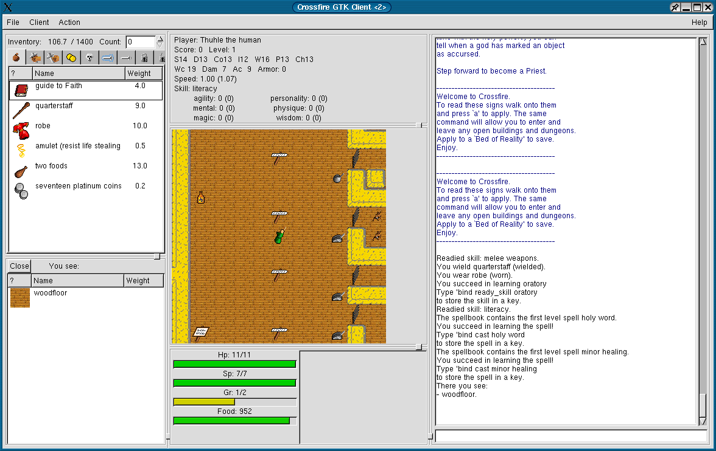The height and width of the screenshot is (451, 716).
Task: Select the platinum coins icon
Action: pyautogui.click(x=21, y=191)
